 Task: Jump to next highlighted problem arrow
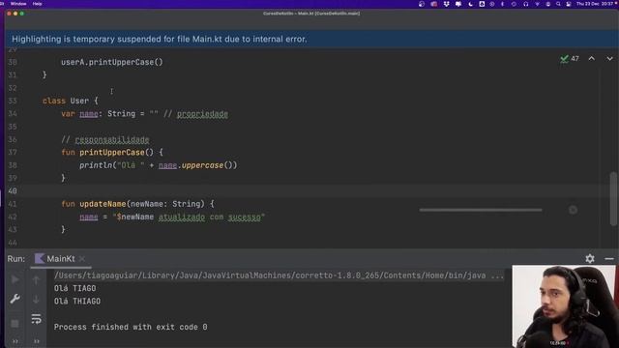(x=609, y=58)
